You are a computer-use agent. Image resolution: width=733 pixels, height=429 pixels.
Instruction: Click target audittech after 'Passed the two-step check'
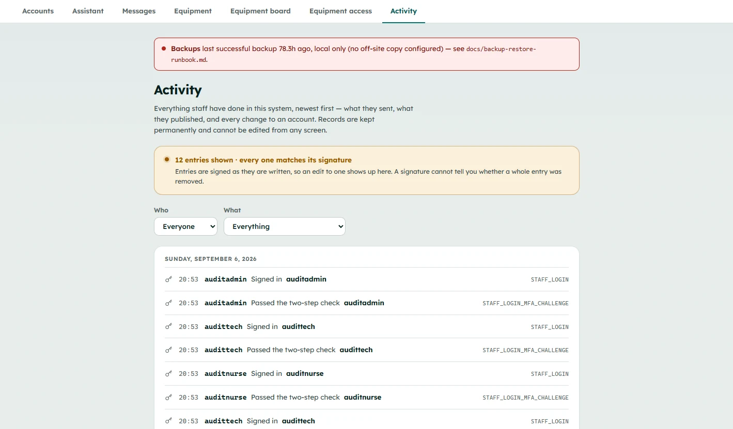356,350
